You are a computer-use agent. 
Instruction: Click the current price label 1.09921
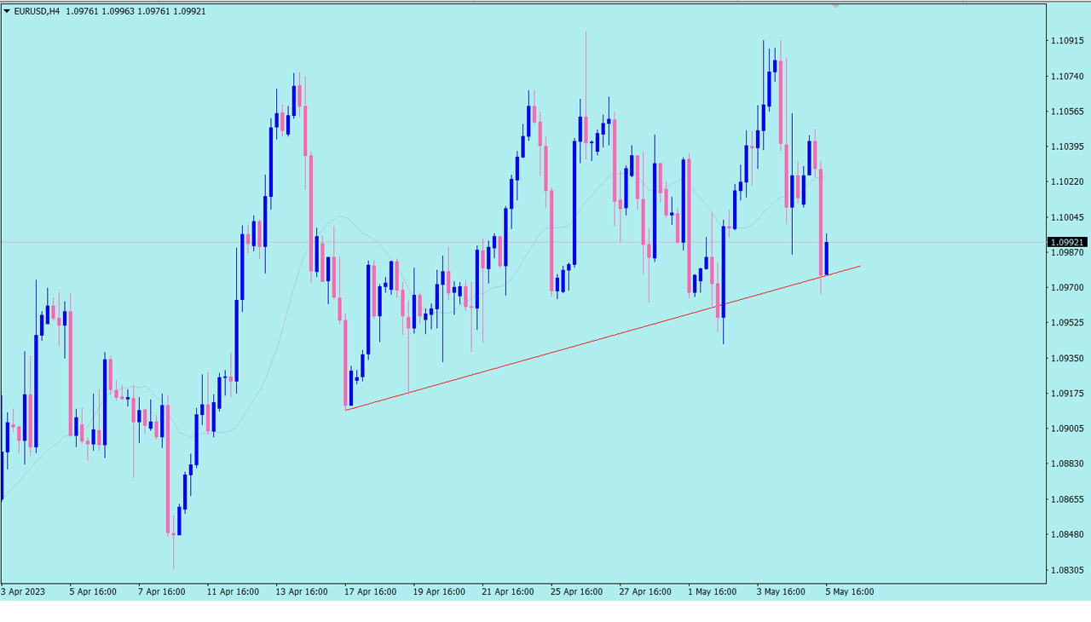click(x=1068, y=243)
